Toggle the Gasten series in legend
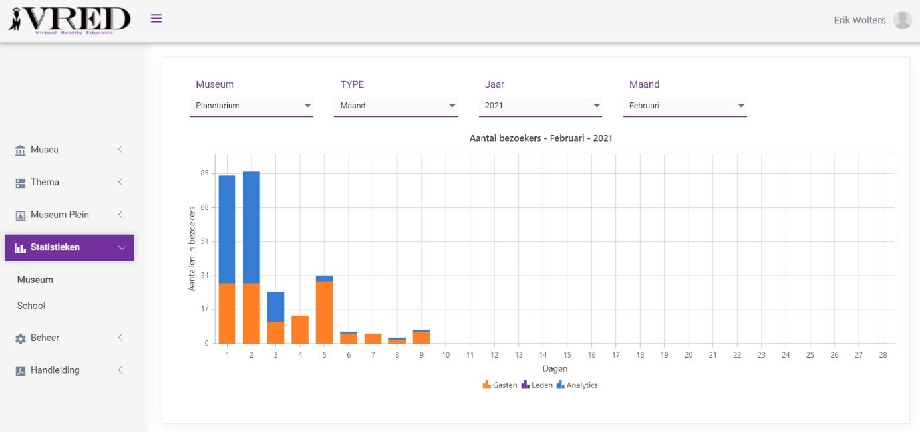 point(500,385)
